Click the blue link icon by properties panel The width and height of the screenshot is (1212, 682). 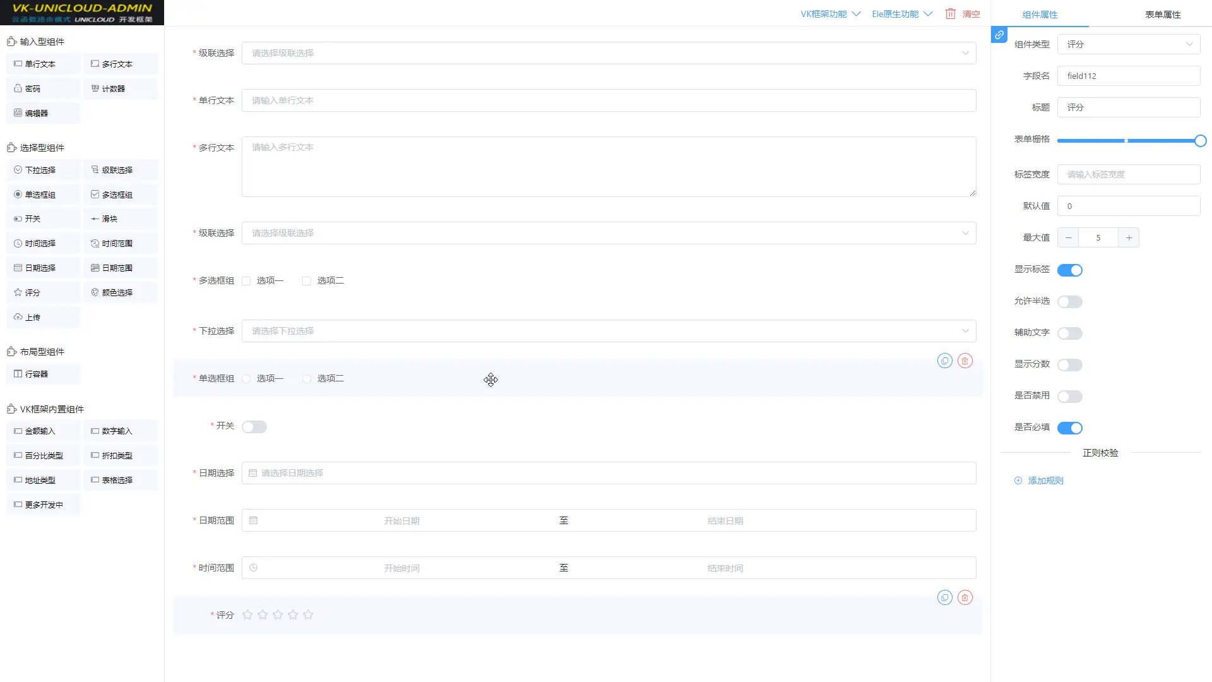pos(999,35)
